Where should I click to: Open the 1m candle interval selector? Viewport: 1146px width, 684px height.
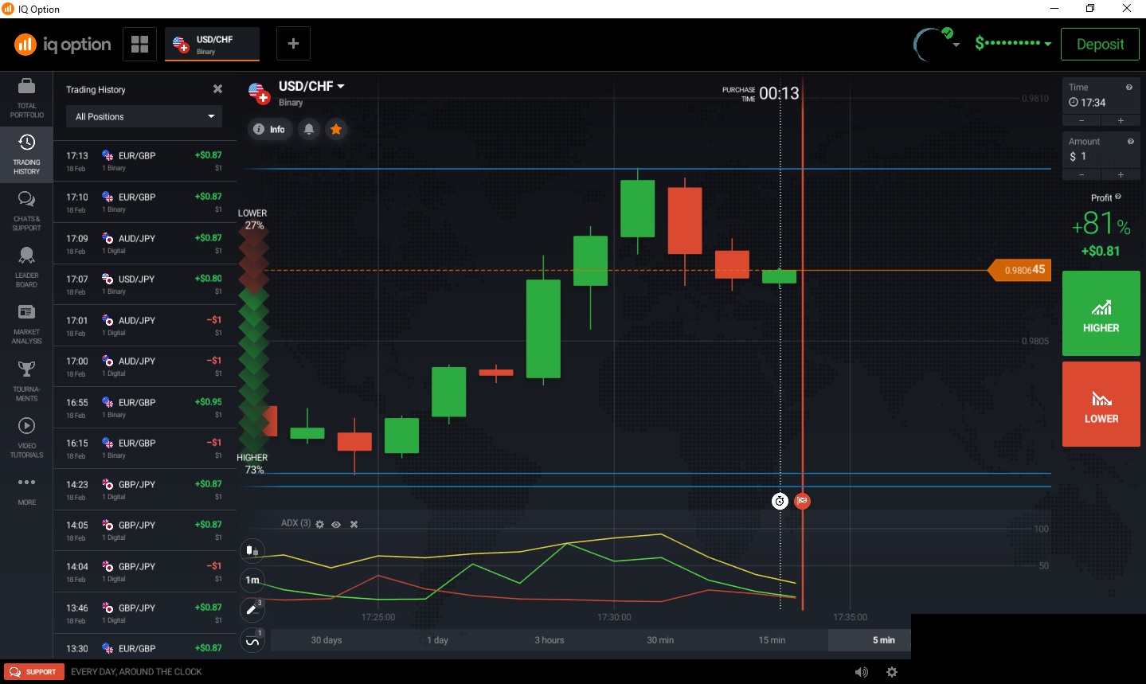pos(252,580)
